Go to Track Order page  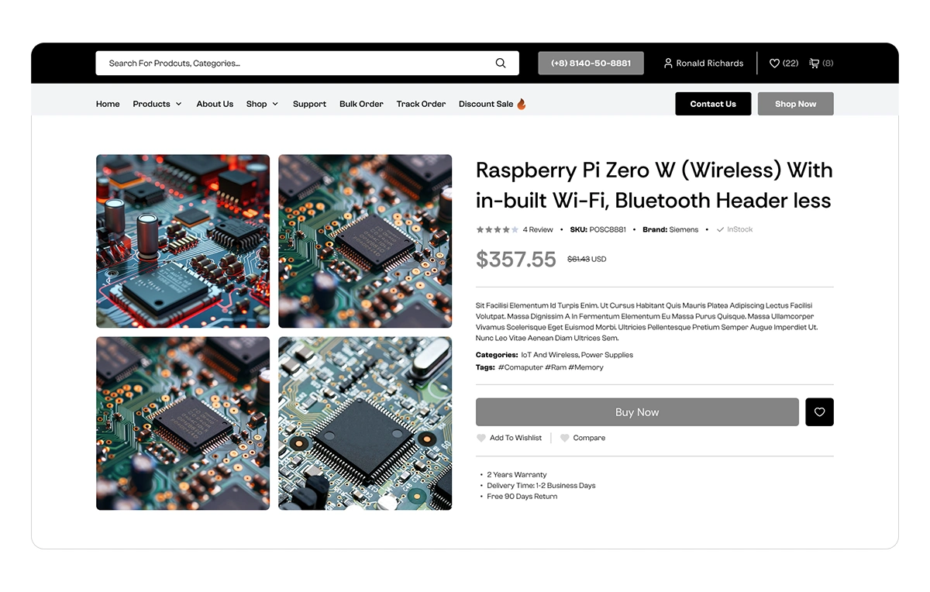click(x=421, y=104)
